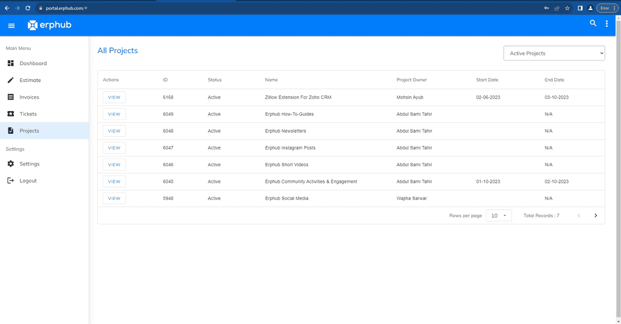Screen dimensions: 621x324
Task: View project 6046 Erphub Short Videos
Action: click(x=114, y=165)
